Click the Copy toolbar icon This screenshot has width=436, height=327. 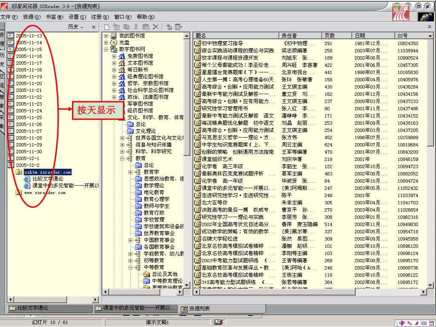[126, 27]
